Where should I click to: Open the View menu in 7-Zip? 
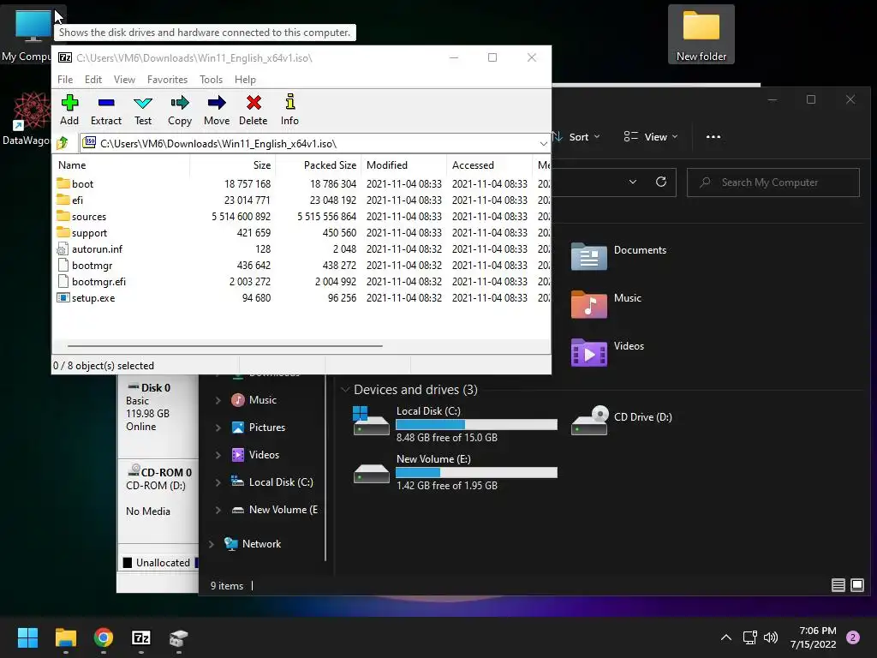click(124, 80)
